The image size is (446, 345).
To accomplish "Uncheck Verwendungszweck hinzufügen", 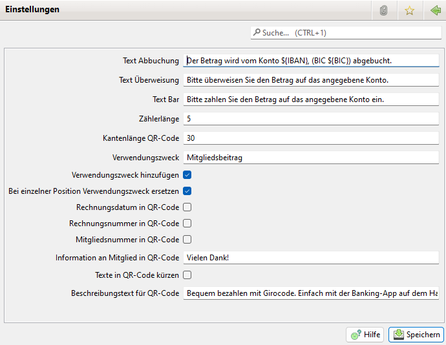I will 187,174.
